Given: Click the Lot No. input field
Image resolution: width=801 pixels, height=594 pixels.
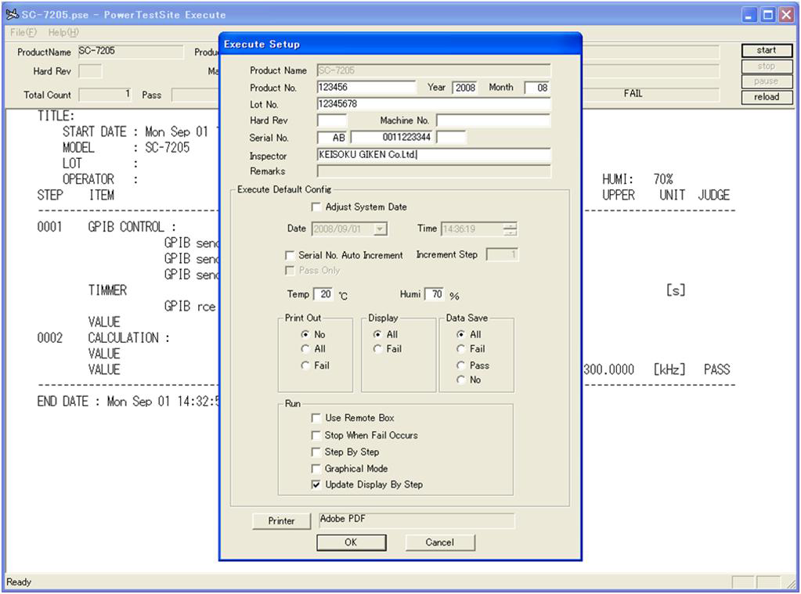Looking at the screenshot, I should pos(433,104).
